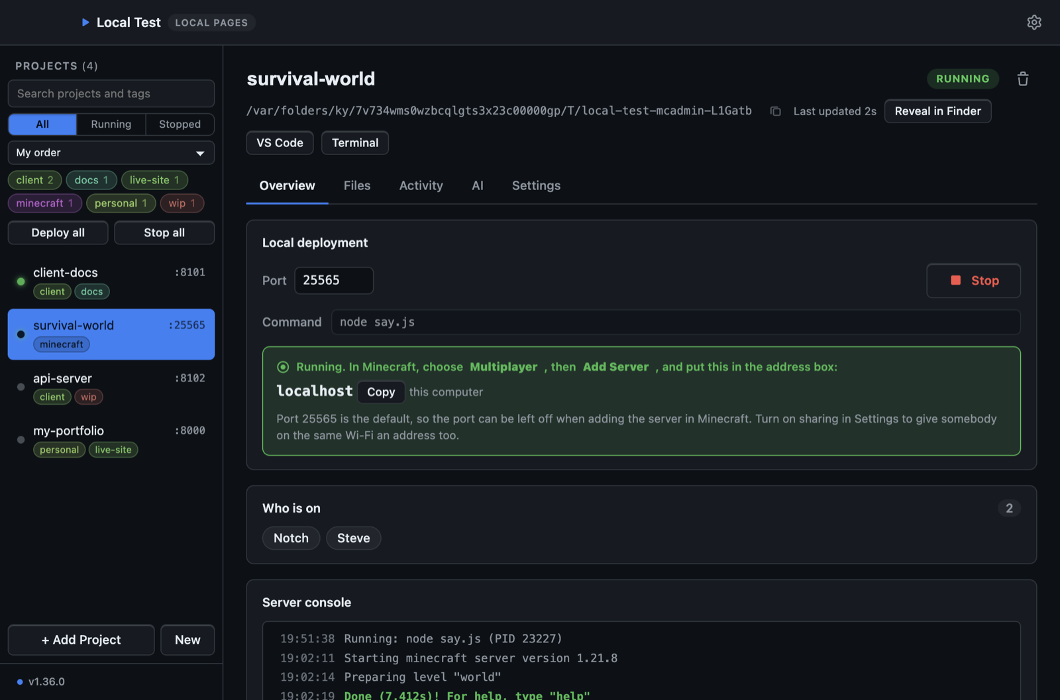Open the My order sort dropdown
Image resolution: width=1060 pixels, height=700 pixels.
[111, 153]
